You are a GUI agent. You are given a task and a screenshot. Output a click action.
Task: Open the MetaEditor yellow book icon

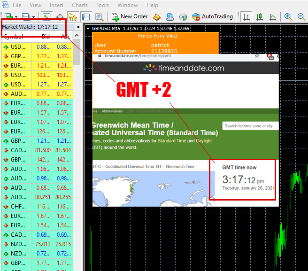click(x=157, y=17)
